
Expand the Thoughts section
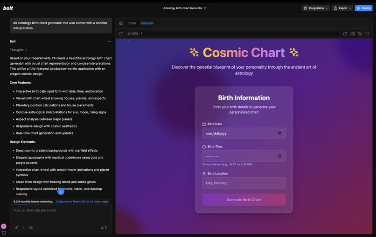19,50
